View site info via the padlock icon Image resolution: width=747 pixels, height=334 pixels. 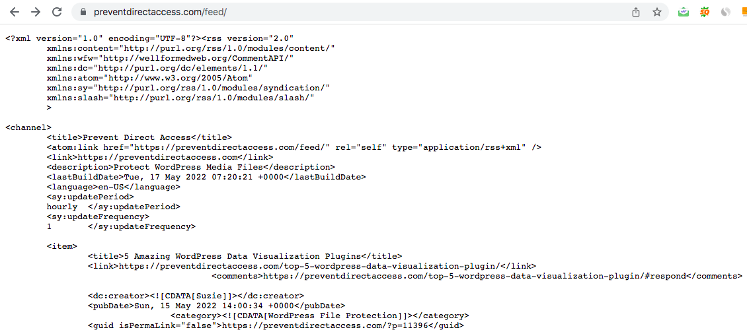point(84,13)
